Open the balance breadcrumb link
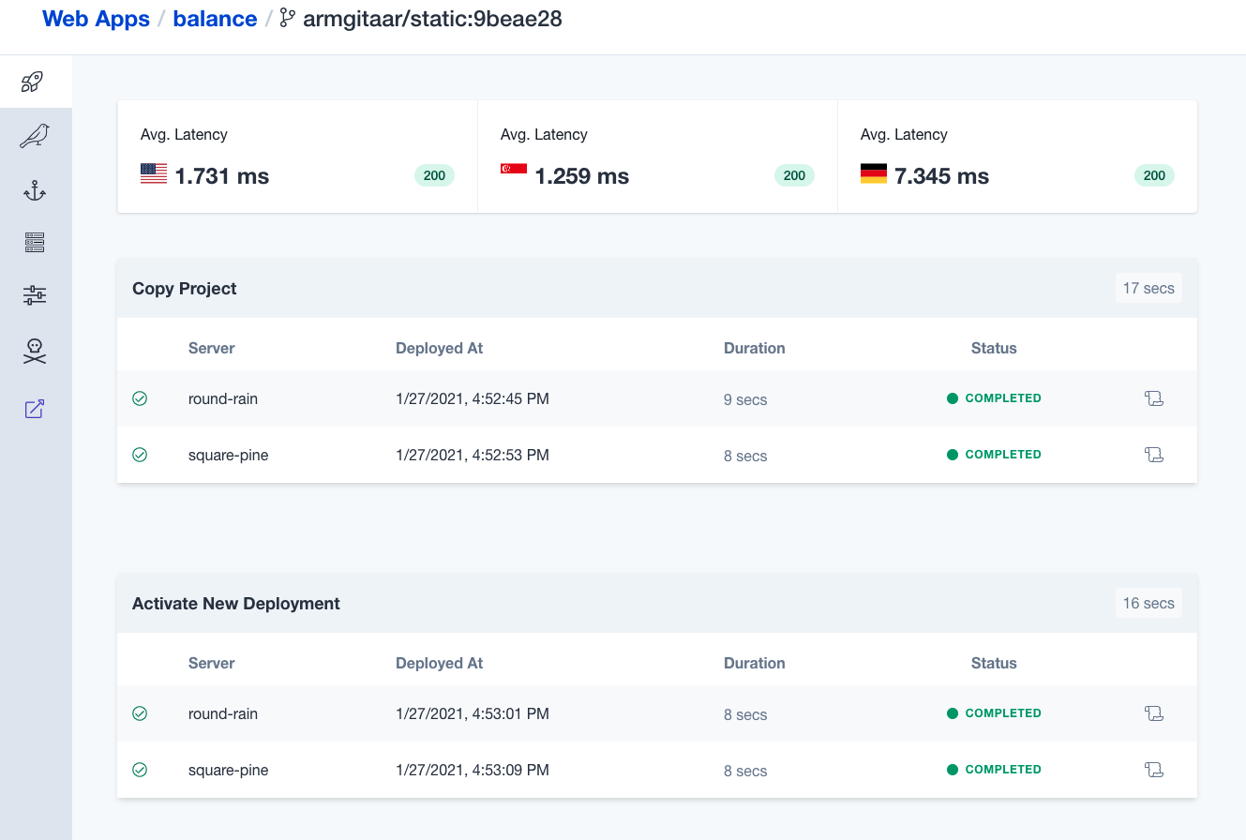The width and height of the screenshot is (1246, 840). [x=215, y=19]
